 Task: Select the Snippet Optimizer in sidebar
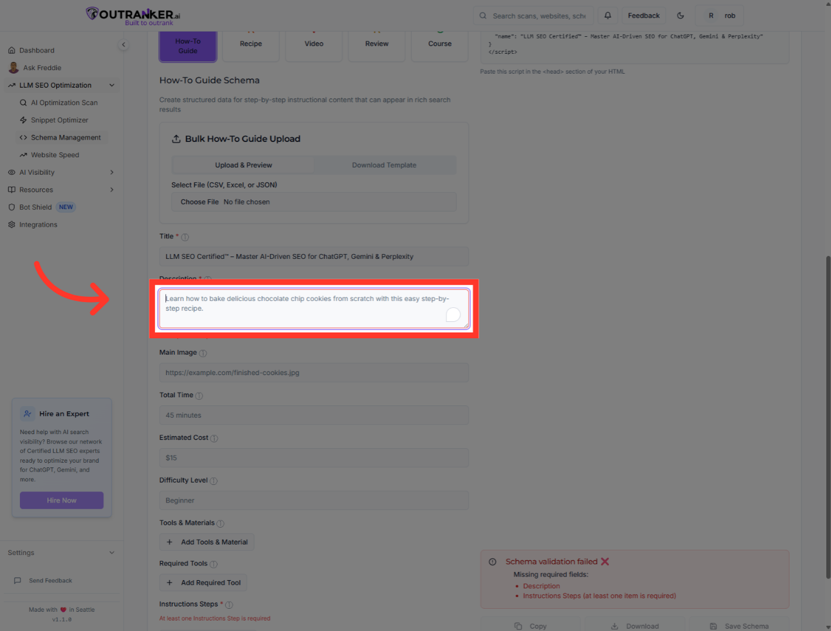(60, 120)
